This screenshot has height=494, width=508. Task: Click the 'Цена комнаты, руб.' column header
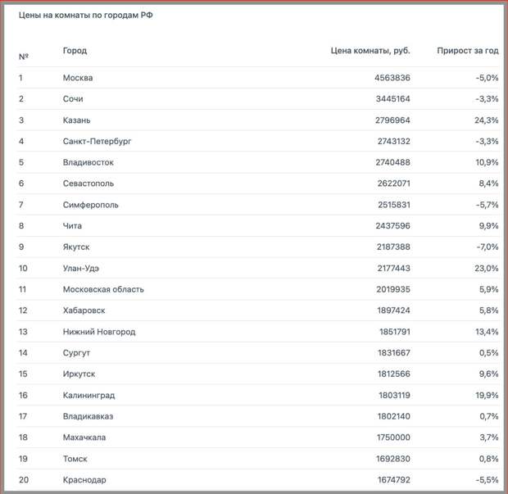pos(370,51)
